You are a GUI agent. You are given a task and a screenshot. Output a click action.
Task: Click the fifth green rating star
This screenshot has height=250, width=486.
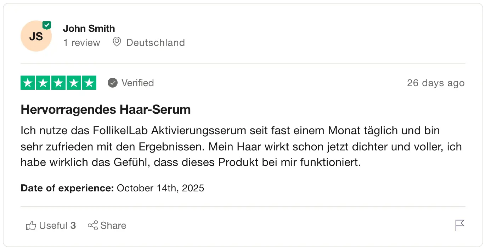(x=89, y=83)
